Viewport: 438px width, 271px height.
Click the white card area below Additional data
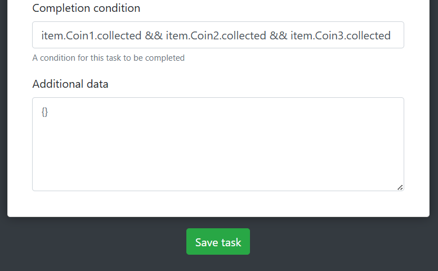(218, 204)
